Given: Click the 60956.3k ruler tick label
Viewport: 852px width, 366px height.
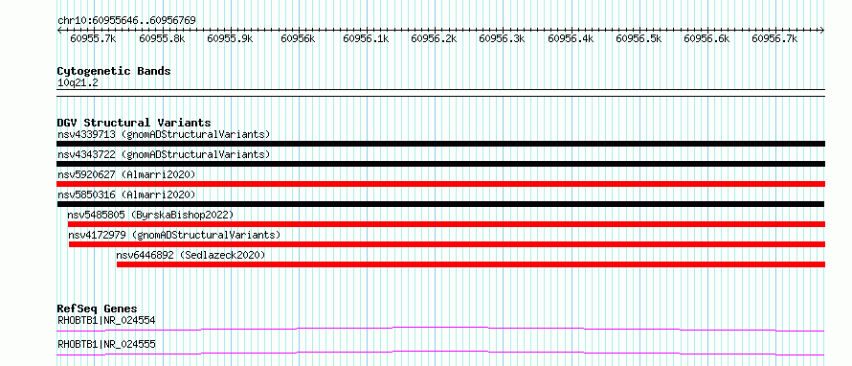Looking at the screenshot, I should (502, 38).
